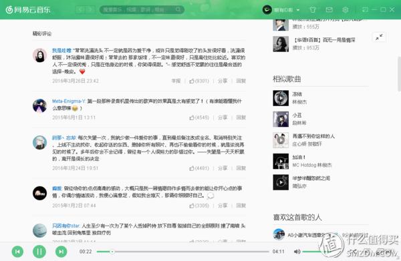Open the settings gear icon
The width and height of the screenshot is (401, 261).
point(346,10)
